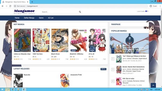Open 1000 Yen Hero cover thumbnail
Viewport: 162px width, 91px height.
(41, 40)
